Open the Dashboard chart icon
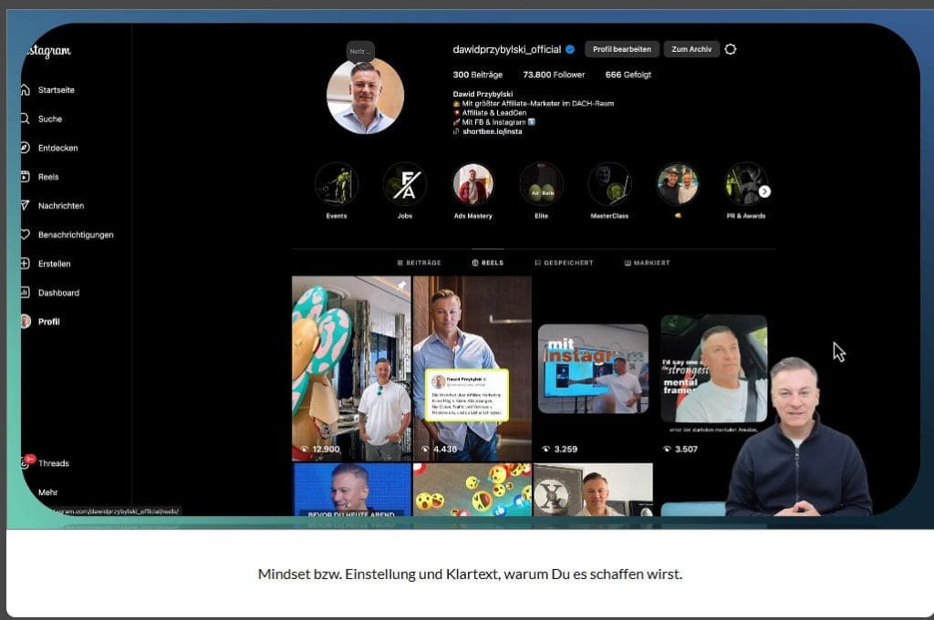This screenshot has width=934, height=620. [25, 293]
